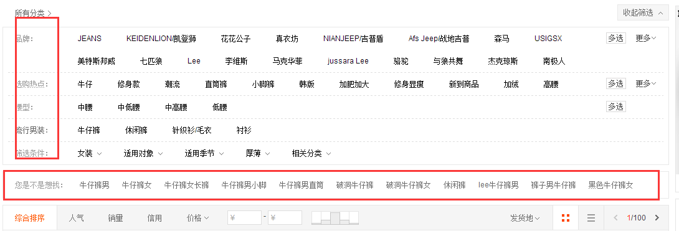679x231 pixels.
Task: Search suggestion lee牛仔裤男
Action: (498, 185)
